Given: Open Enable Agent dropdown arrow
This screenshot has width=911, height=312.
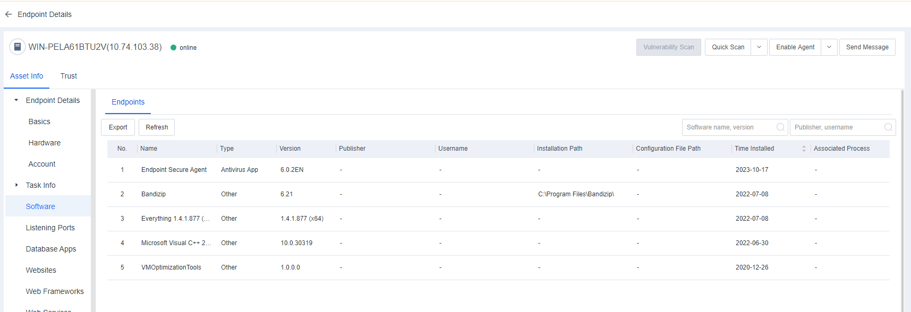Looking at the screenshot, I should pyautogui.click(x=829, y=47).
